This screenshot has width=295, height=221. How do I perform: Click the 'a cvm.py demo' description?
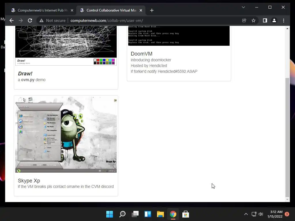point(32,80)
